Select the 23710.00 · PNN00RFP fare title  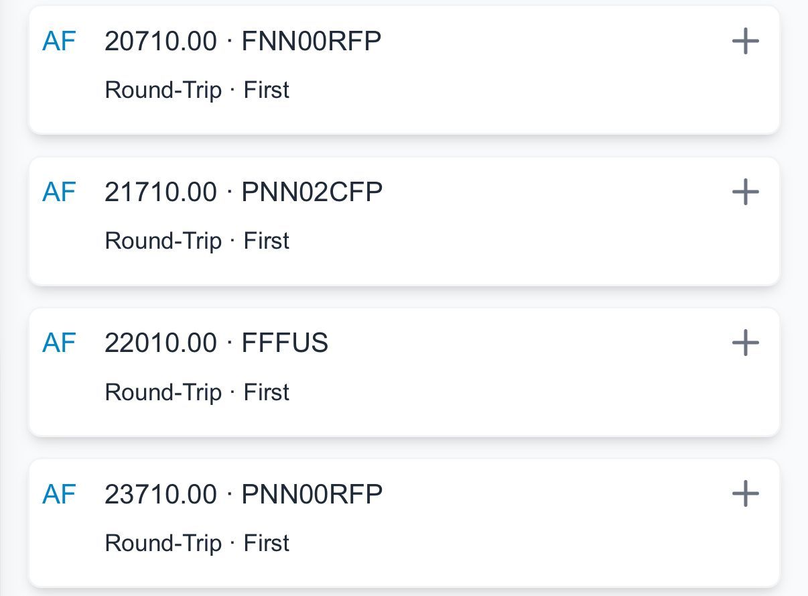pyautogui.click(x=243, y=495)
